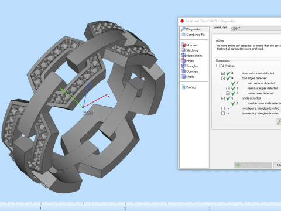Click the green check next to inverted normals
Screen dimensions: 281x211
[x=228, y=73]
